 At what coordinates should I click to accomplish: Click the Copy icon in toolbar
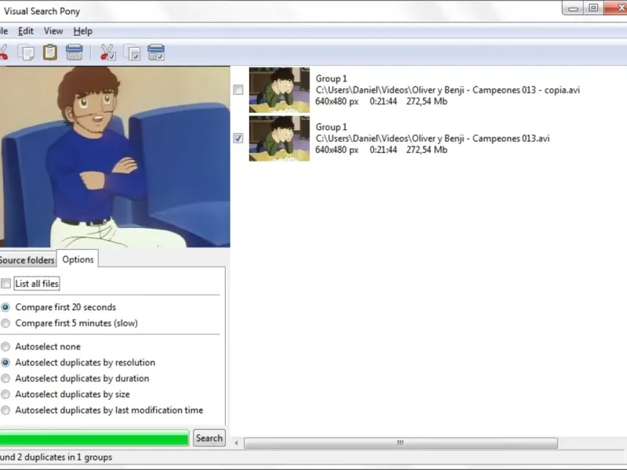pyautogui.click(x=26, y=52)
